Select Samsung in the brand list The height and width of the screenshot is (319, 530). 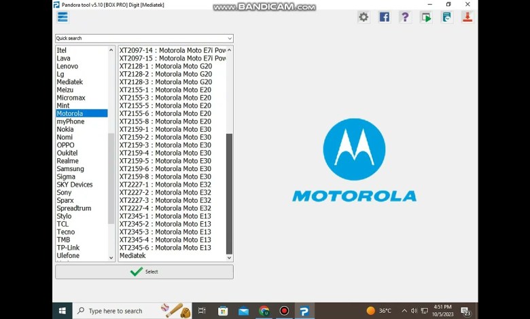[x=70, y=169]
